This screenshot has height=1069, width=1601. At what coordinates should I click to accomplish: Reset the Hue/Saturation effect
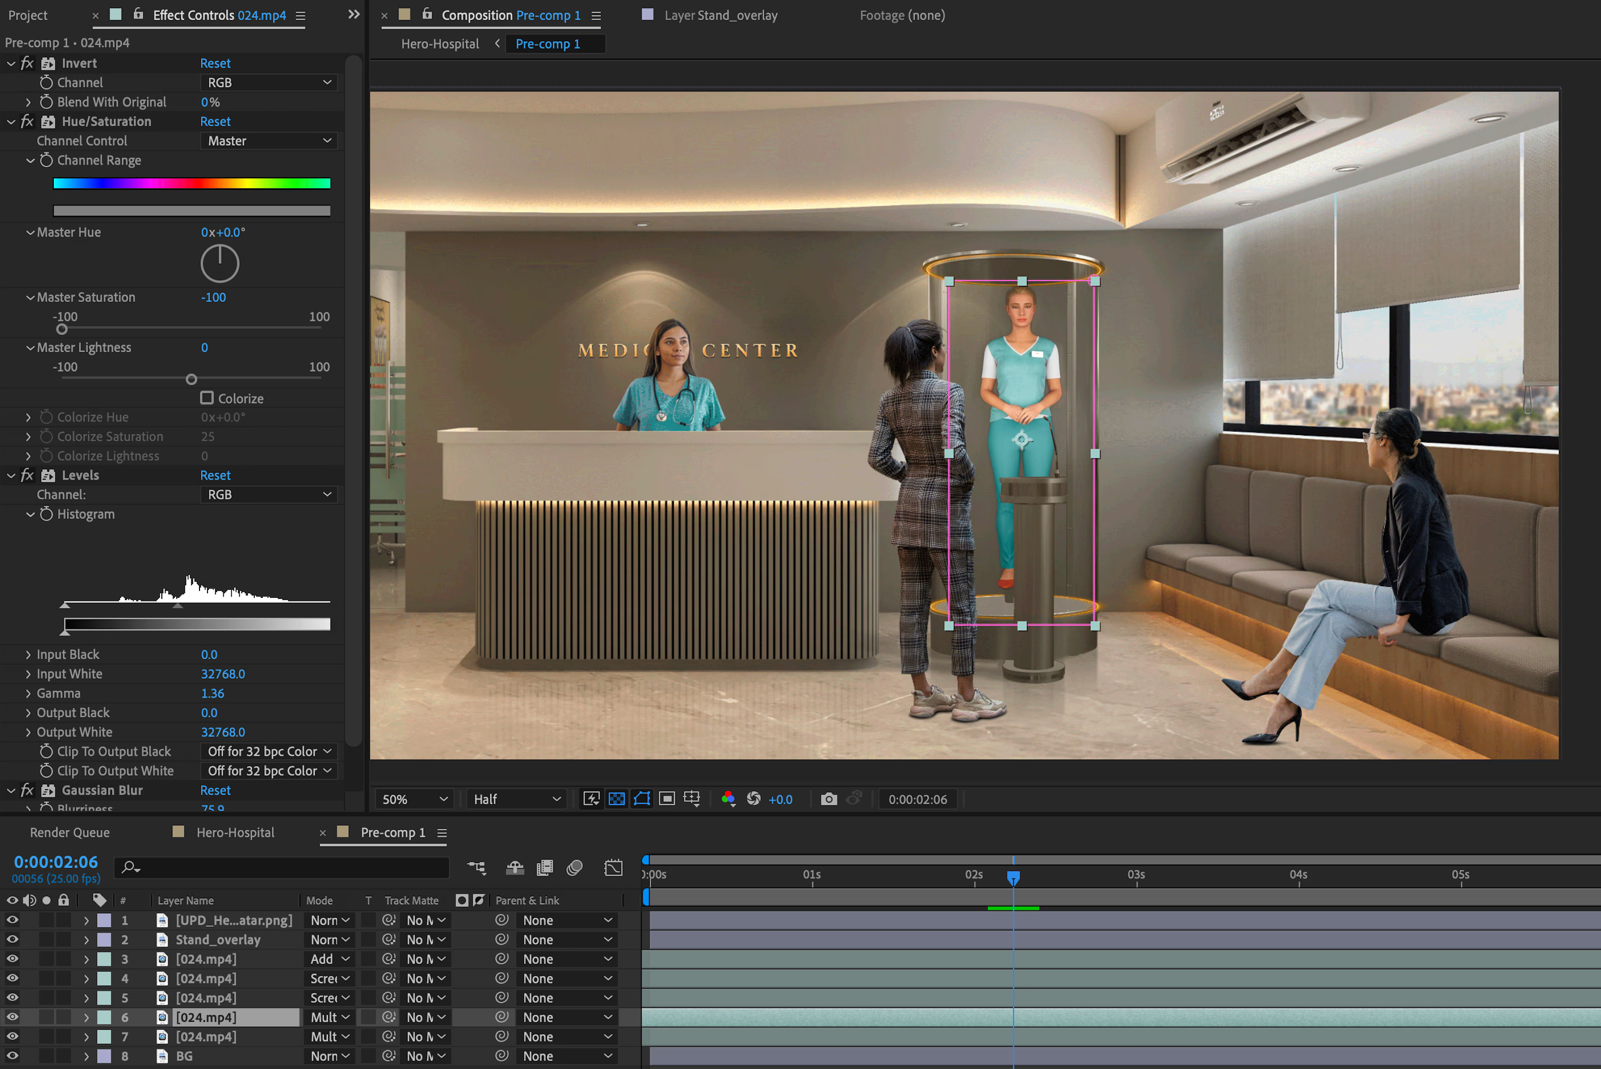tap(215, 122)
